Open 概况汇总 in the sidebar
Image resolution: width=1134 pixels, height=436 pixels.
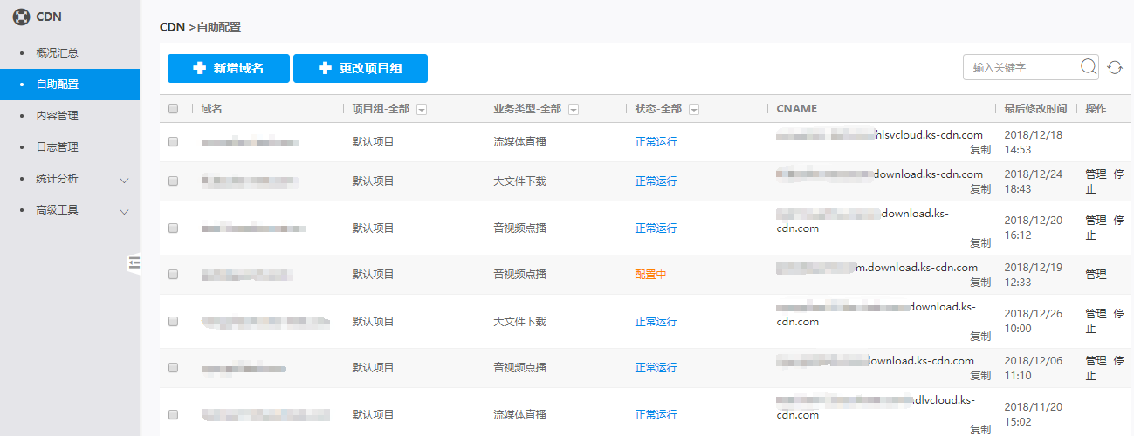(57, 53)
